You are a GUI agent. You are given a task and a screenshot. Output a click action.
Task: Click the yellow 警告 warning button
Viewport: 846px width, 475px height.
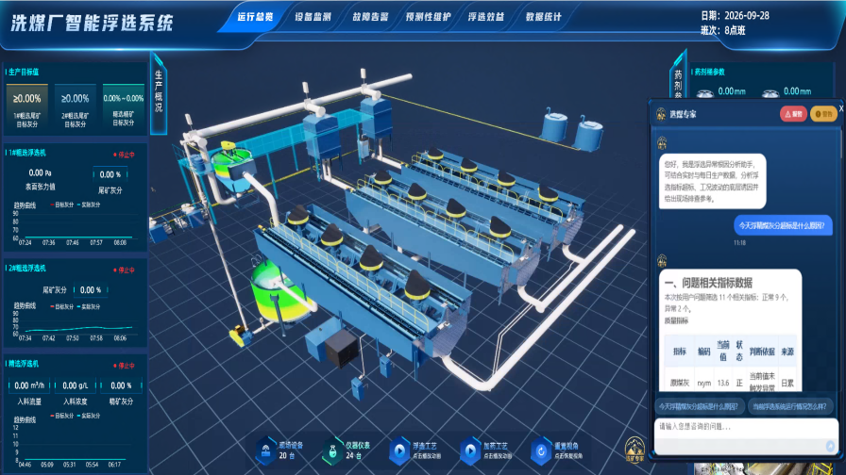(x=823, y=114)
